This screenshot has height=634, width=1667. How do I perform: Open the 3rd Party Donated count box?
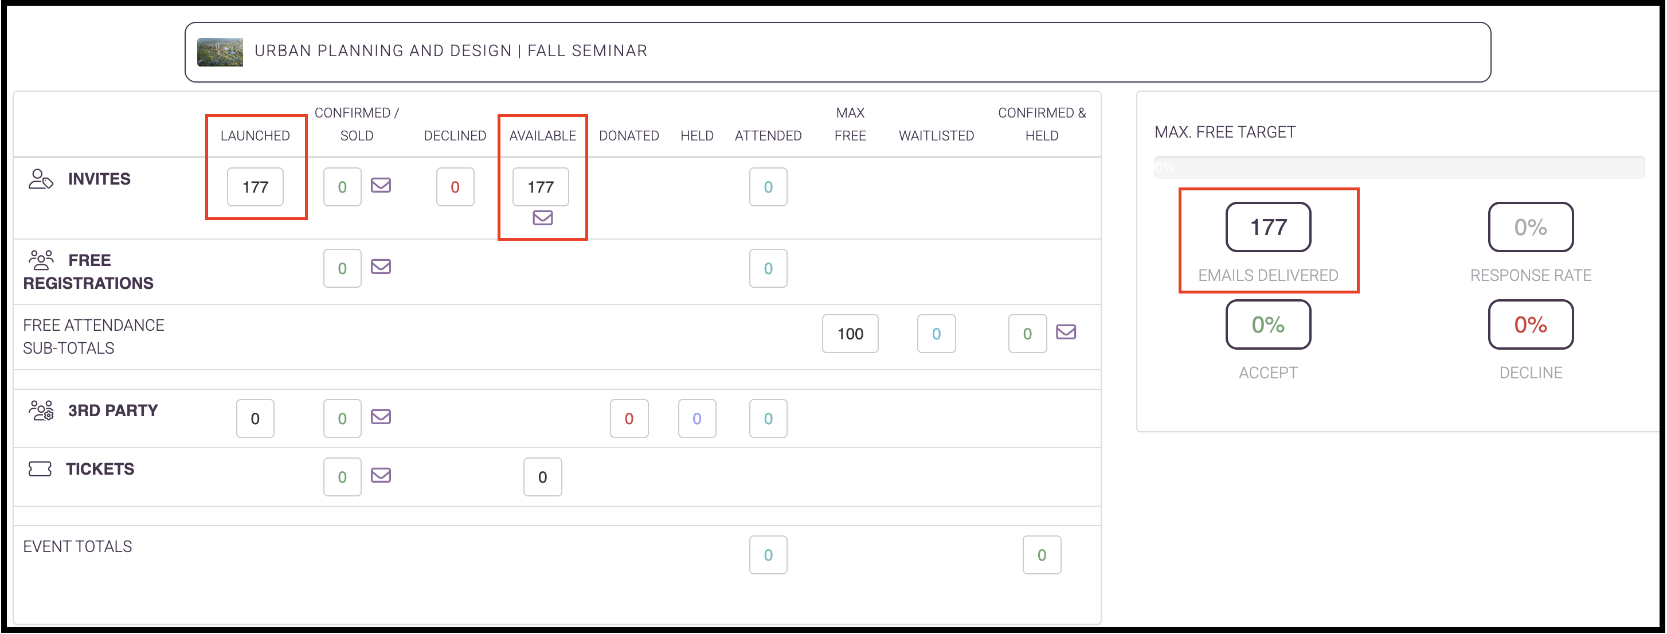coord(628,418)
